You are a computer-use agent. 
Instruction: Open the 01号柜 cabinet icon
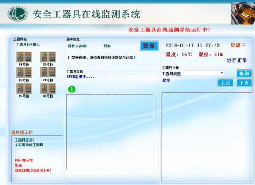pos(24,57)
